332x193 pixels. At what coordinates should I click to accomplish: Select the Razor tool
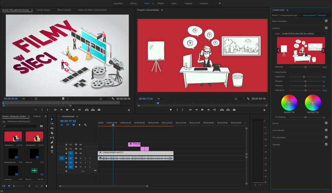tap(52, 133)
